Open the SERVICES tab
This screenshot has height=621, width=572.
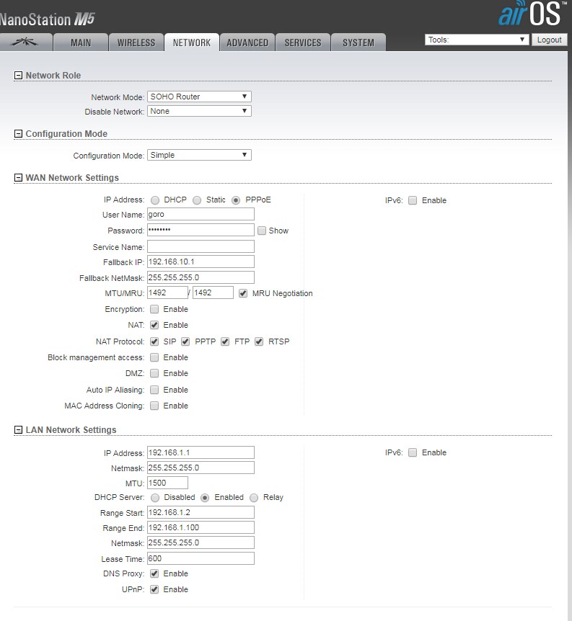tap(303, 43)
